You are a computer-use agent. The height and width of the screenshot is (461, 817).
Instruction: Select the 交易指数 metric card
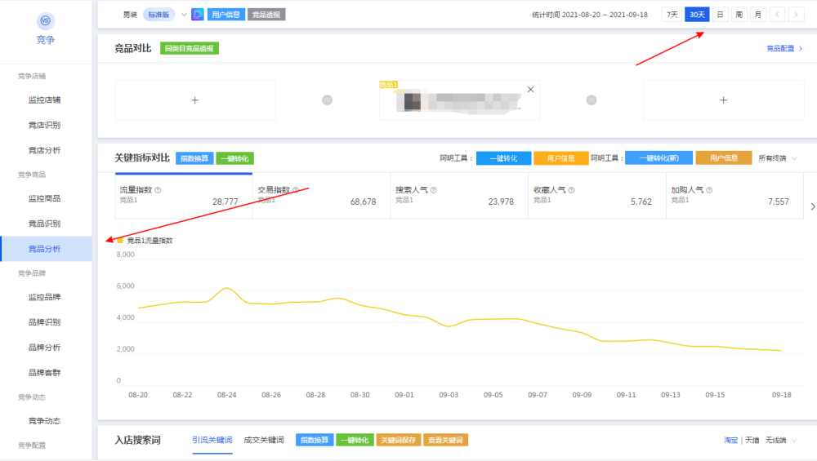(321, 196)
